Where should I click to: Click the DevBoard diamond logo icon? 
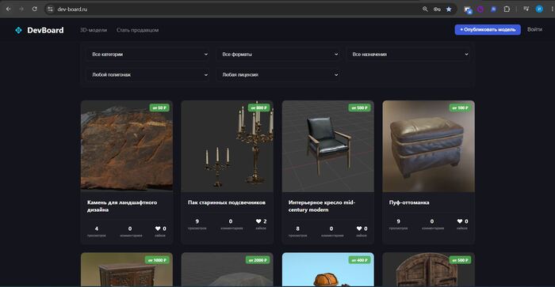tap(18, 30)
